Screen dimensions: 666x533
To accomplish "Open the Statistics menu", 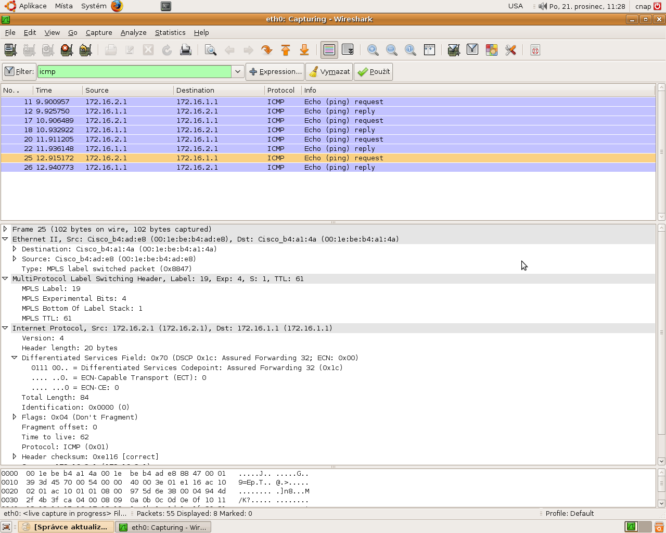I will (x=170, y=32).
